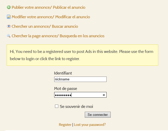Click the Se connecter button
Viewport: 168px width, 131px height.
tap(98, 115)
